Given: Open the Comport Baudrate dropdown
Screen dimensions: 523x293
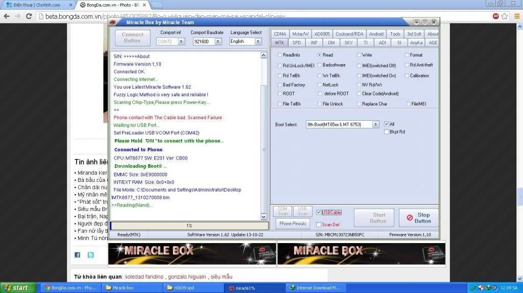Looking at the screenshot, I should click(x=218, y=42).
